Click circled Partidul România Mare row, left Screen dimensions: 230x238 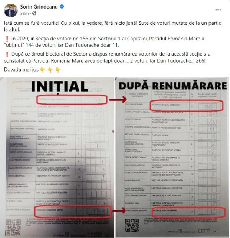pos(72,211)
